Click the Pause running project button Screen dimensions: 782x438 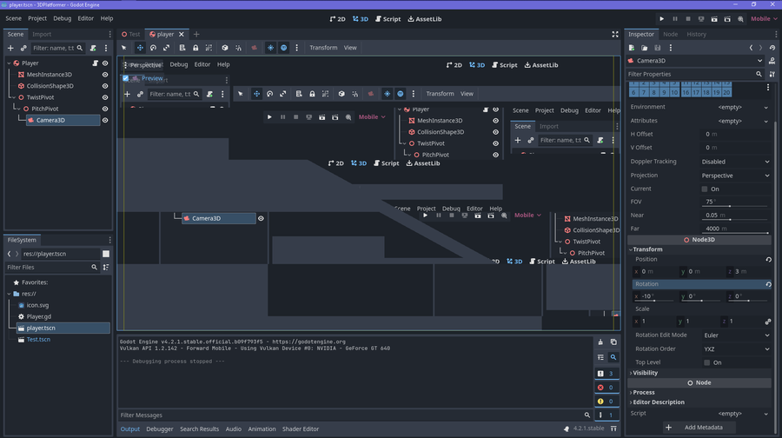[675, 19]
